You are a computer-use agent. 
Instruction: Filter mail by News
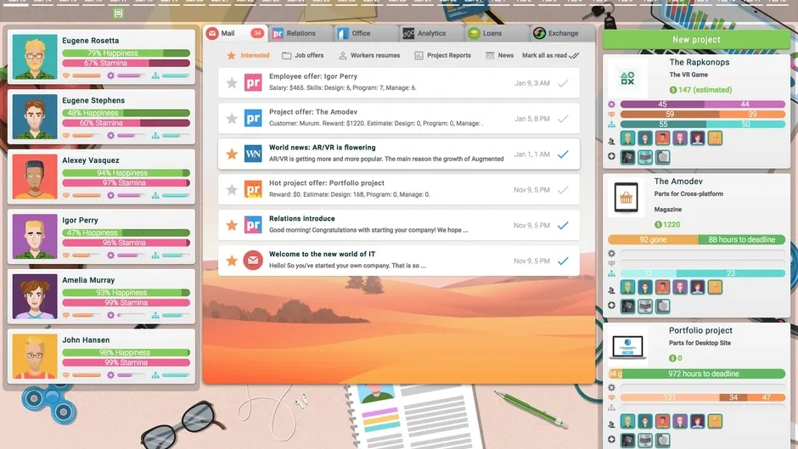pyautogui.click(x=500, y=55)
